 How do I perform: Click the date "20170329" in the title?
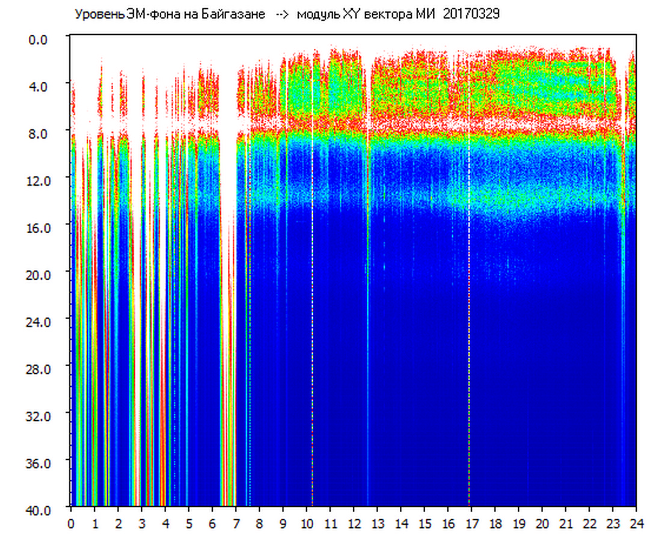pyautogui.click(x=471, y=14)
